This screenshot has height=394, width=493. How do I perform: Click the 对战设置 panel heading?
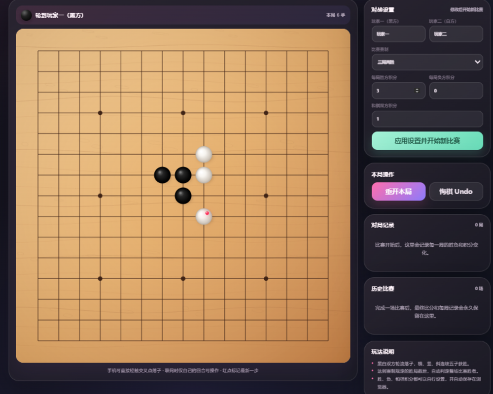coord(383,10)
